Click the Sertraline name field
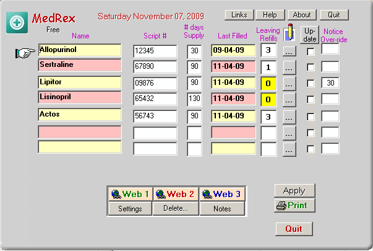 tap(80, 65)
